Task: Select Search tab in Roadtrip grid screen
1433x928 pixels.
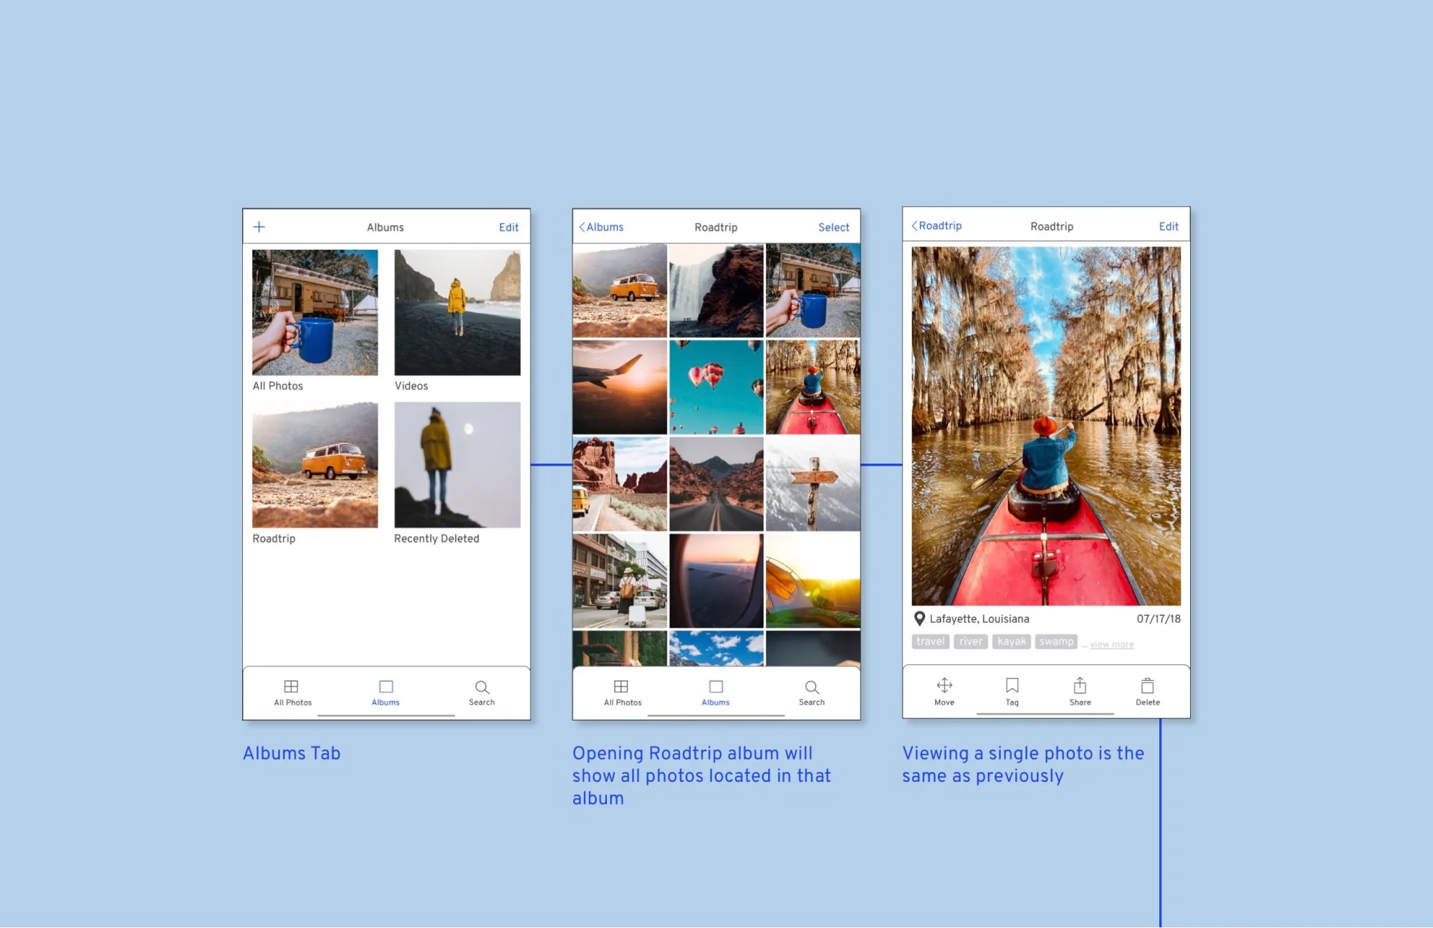Action: pos(811,693)
